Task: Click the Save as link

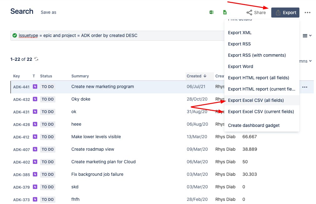Action: [x=48, y=13]
